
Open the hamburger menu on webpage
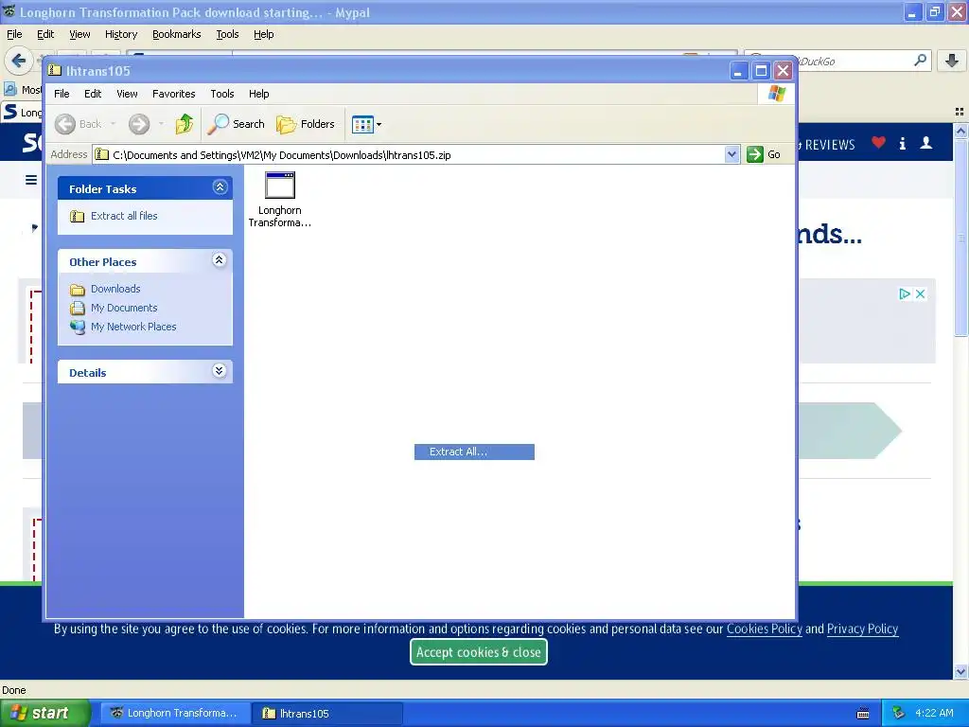31,180
